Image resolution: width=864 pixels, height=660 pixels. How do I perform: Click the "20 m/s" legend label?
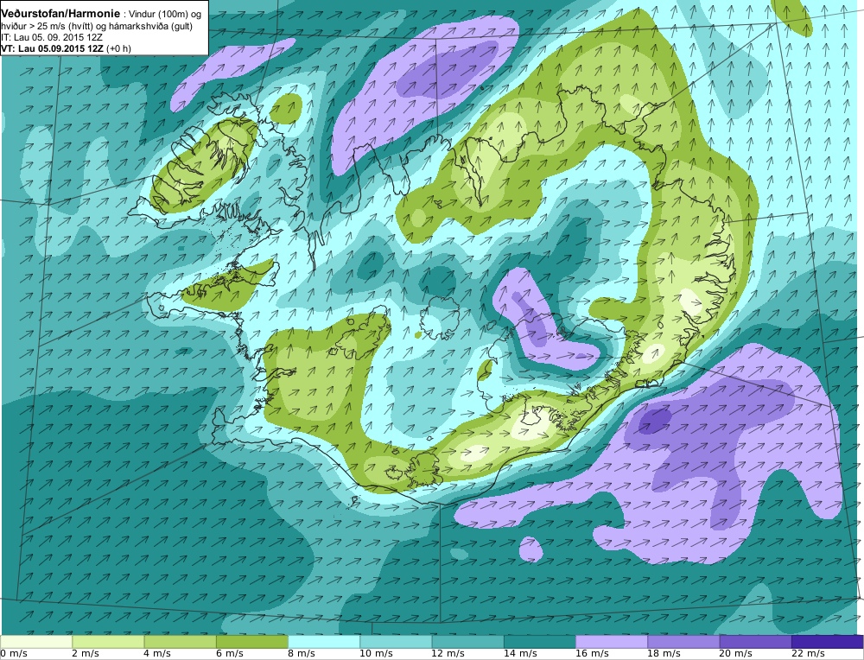[x=735, y=654]
